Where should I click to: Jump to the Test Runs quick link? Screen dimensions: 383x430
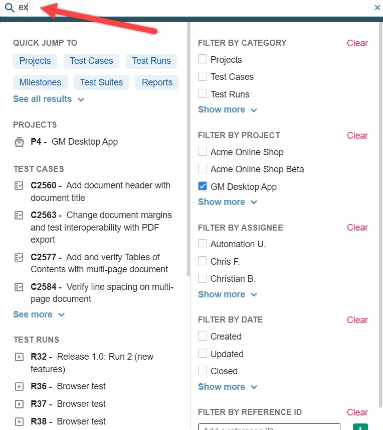coord(151,61)
